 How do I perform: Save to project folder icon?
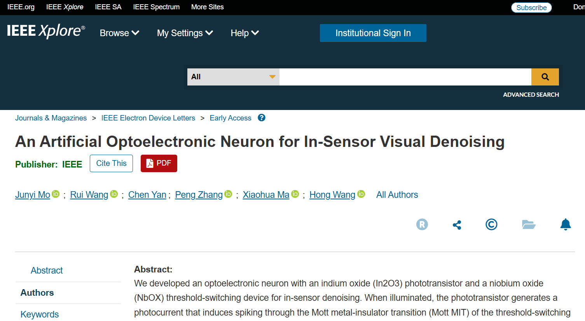(529, 225)
